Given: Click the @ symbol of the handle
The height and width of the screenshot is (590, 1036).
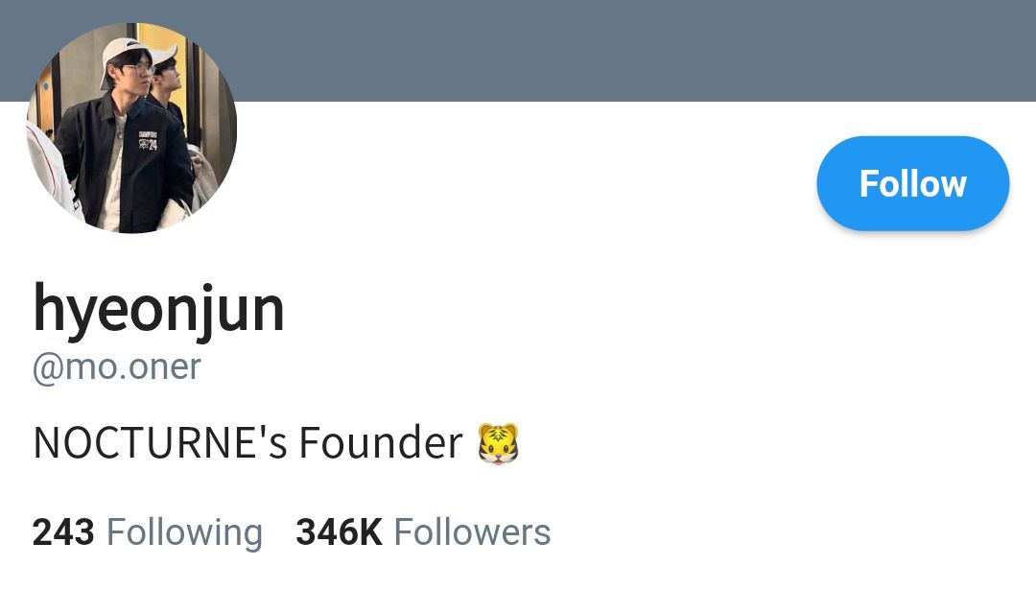Looking at the screenshot, I should 48,368.
